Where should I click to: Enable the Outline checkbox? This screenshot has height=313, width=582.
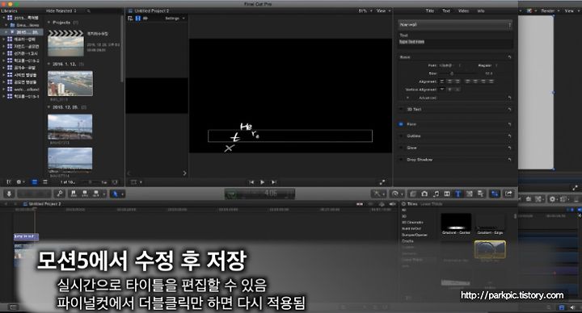401,136
